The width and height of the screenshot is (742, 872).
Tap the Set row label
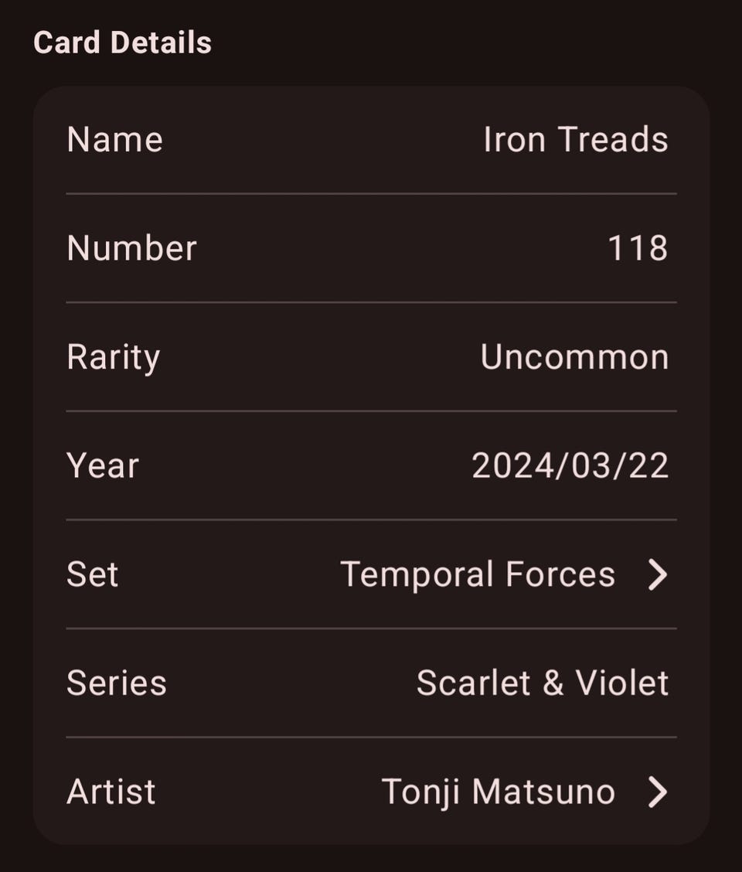93,575
